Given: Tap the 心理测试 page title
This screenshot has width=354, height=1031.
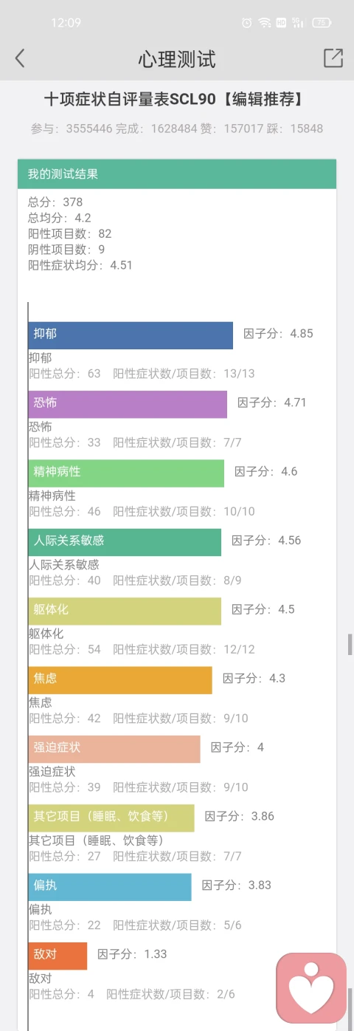Looking at the screenshot, I should (177, 59).
